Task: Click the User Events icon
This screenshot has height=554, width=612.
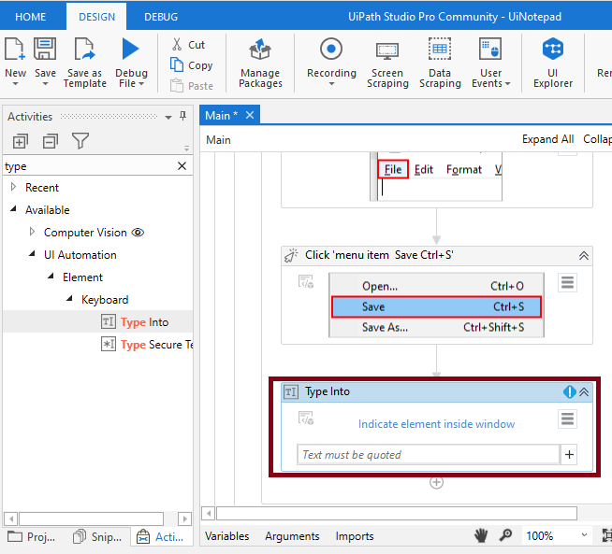Action: pyautogui.click(x=490, y=50)
